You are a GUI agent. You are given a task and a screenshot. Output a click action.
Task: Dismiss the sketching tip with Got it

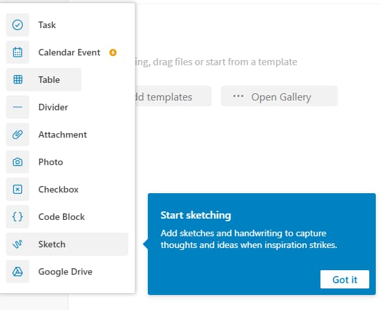[345, 279]
